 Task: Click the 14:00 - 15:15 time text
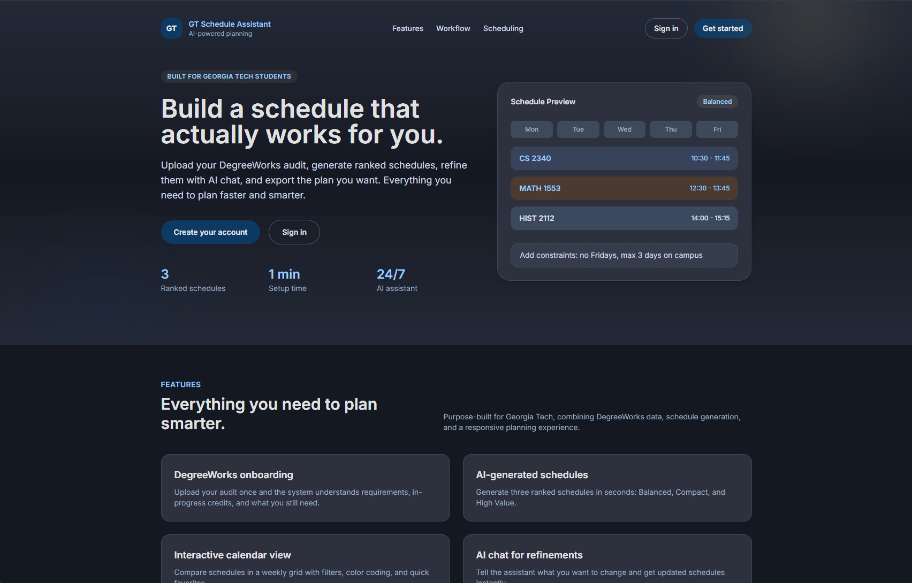click(x=710, y=218)
